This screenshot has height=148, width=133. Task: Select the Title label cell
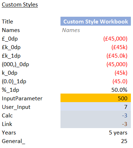pos(7,22)
